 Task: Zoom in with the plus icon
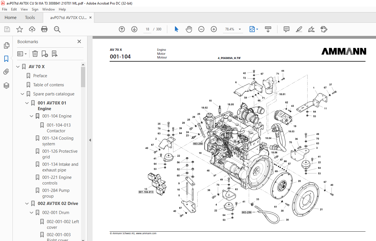tap(214, 29)
